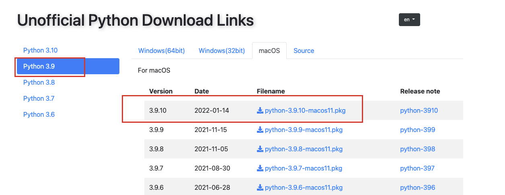Click the Filename column header
This screenshot has width=505, height=195.
pyautogui.click(x=271, y=91)
